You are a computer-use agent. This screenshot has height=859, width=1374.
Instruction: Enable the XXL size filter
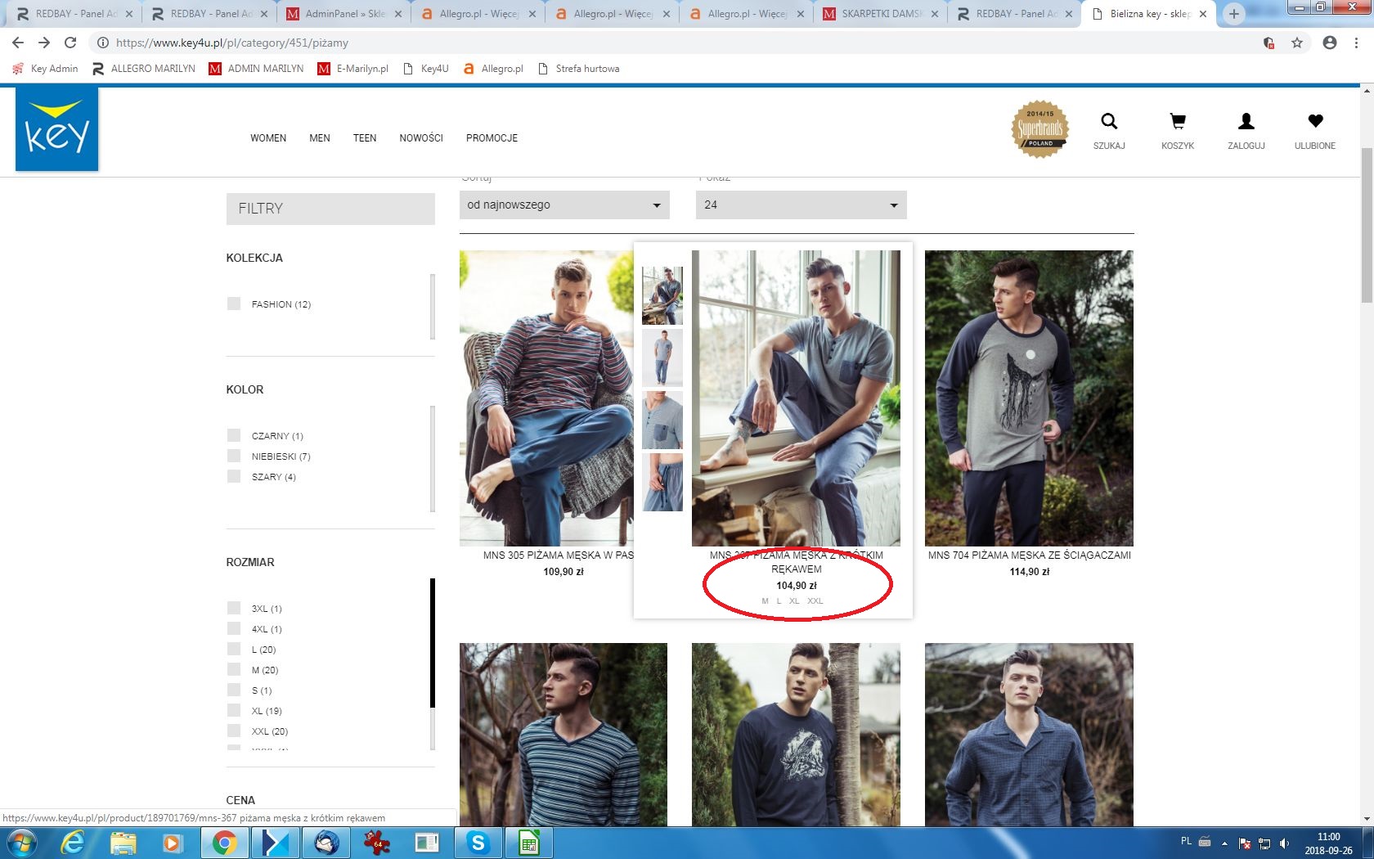tap(235, 731)
